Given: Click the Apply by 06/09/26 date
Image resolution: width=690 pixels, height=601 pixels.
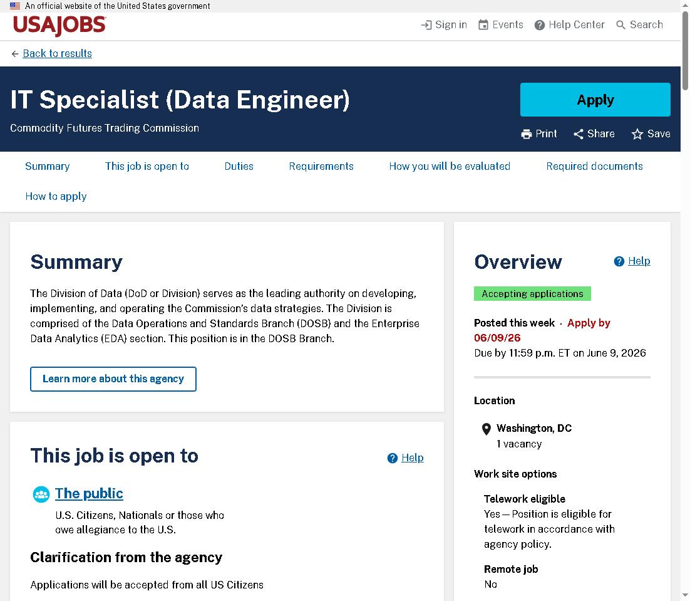Looking at the screenshot, I should coord(542,330).
